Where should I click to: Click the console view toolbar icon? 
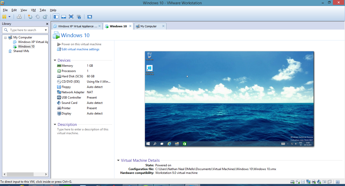coord(90,17)
